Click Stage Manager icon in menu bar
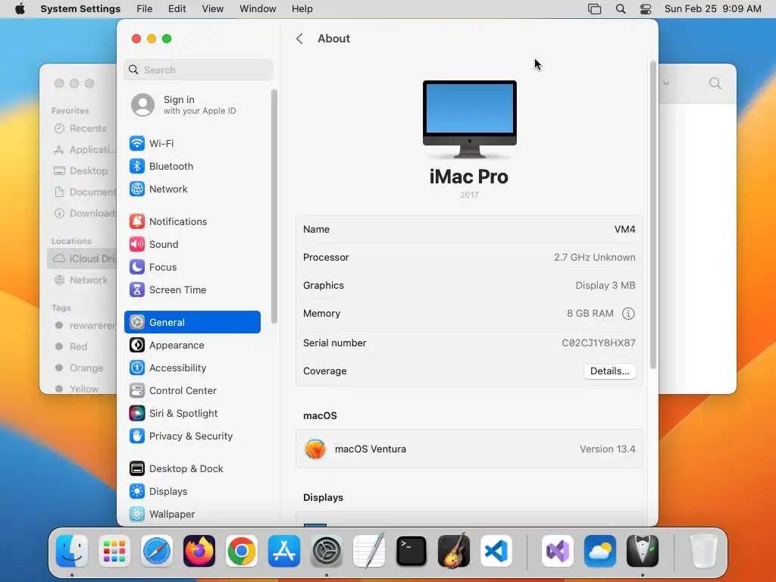776x582 pixels. coord(594,9)
